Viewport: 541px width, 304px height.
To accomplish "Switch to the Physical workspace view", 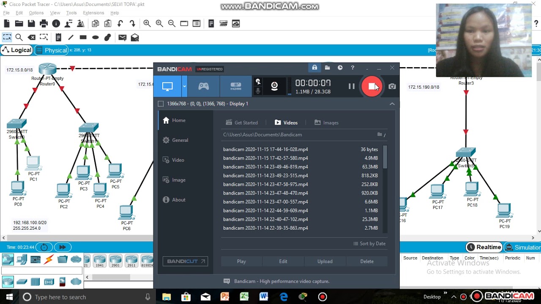I will pos(51,50).
